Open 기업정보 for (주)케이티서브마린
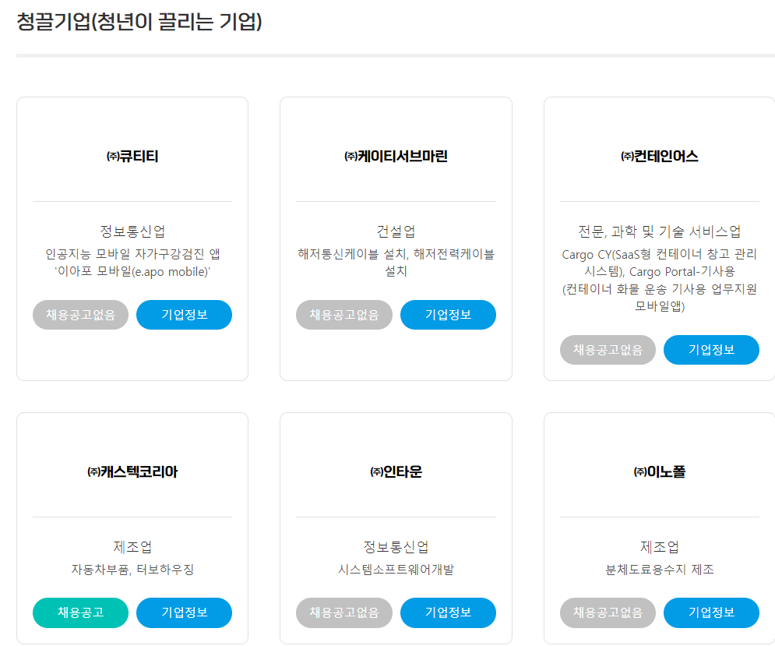 [448, 315]
